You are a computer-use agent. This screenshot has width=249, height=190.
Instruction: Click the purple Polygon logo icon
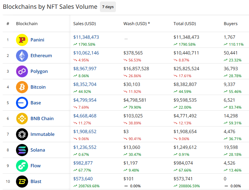22,71
